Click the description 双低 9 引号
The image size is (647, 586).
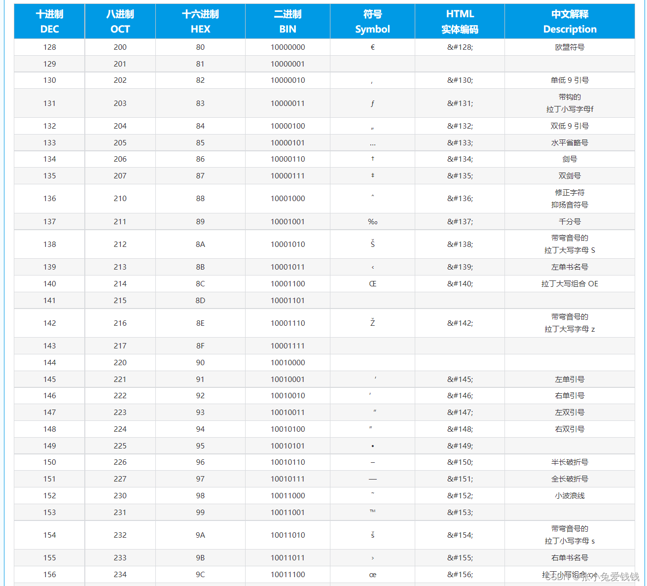(x=570, y=126)
